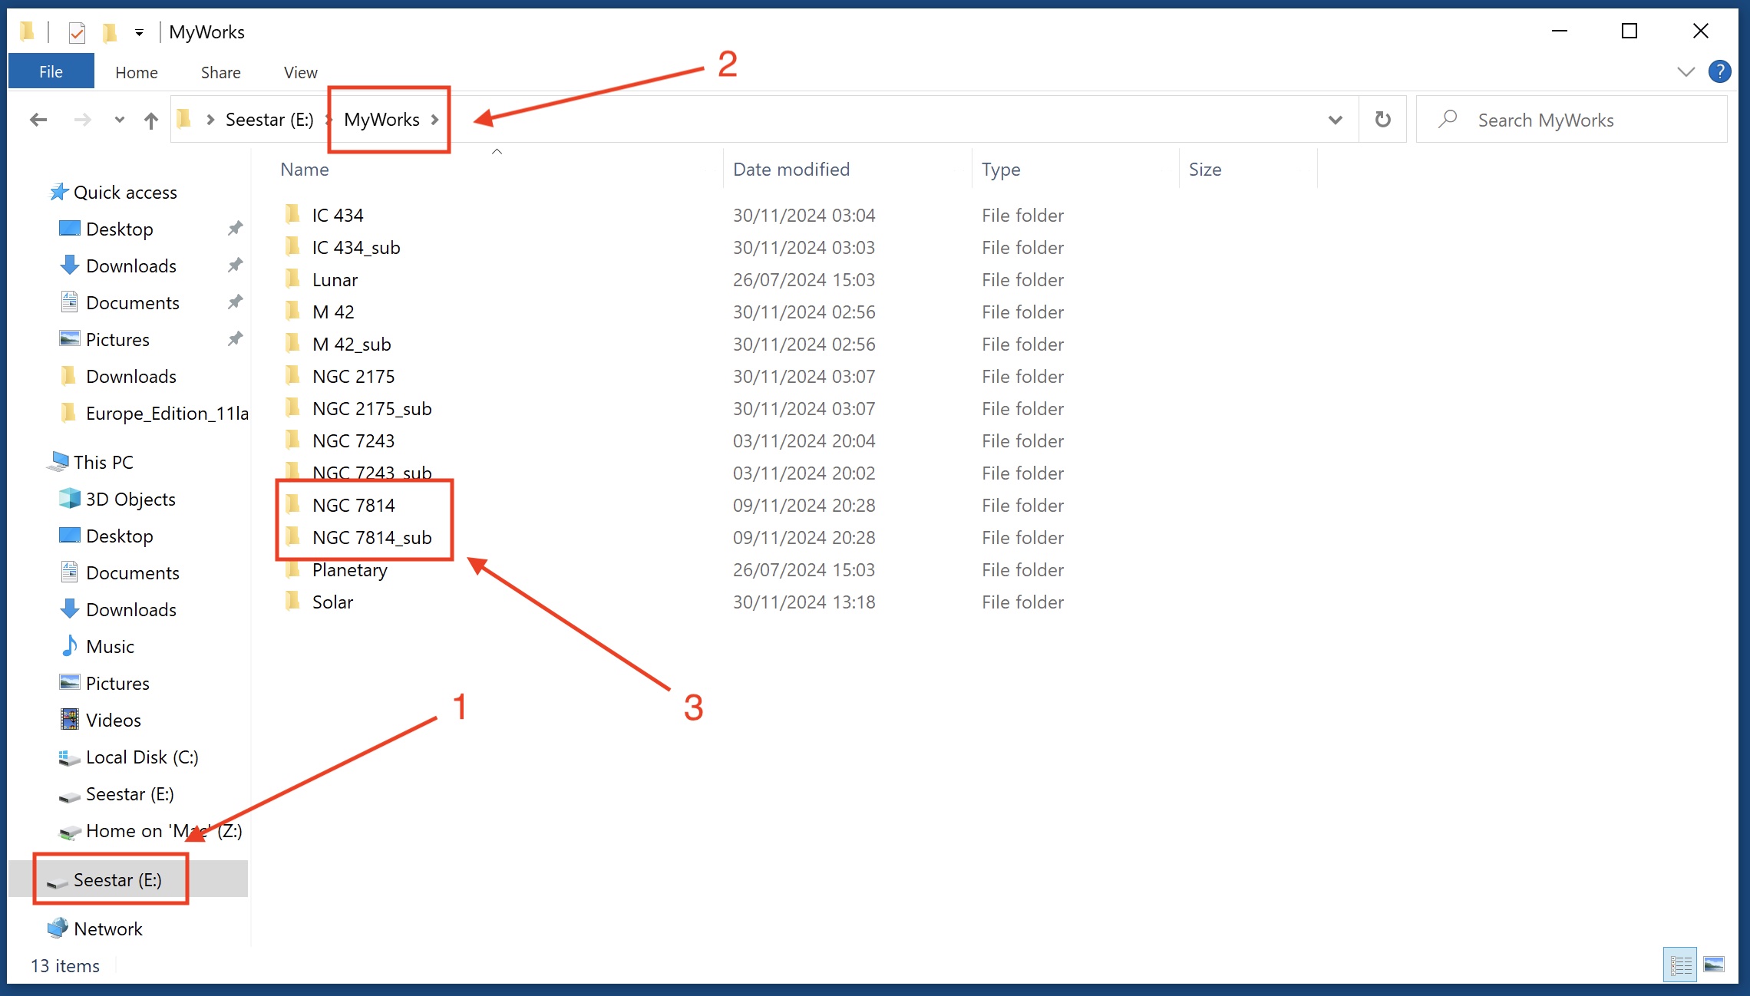Screen dimensions: 1750x996
Task: Open the Music folder in This PC
Action: [110, 647]
